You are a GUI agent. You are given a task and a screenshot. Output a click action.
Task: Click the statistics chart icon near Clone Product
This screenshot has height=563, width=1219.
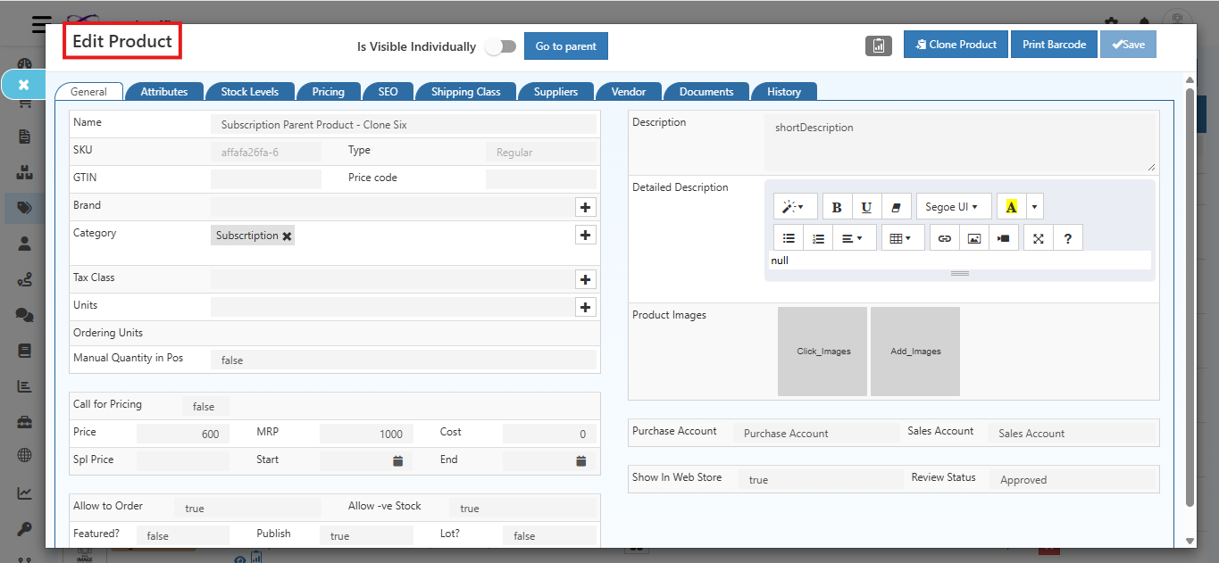878,45
